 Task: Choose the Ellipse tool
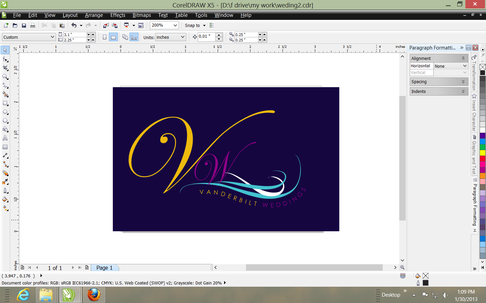click(x=5, y=112)
